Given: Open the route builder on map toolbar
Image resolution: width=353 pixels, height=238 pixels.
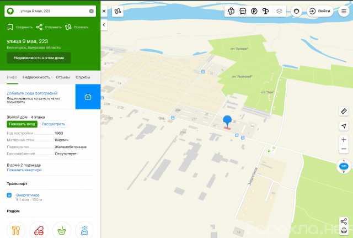Looking at the screenshot, I should tap(117, 11).
